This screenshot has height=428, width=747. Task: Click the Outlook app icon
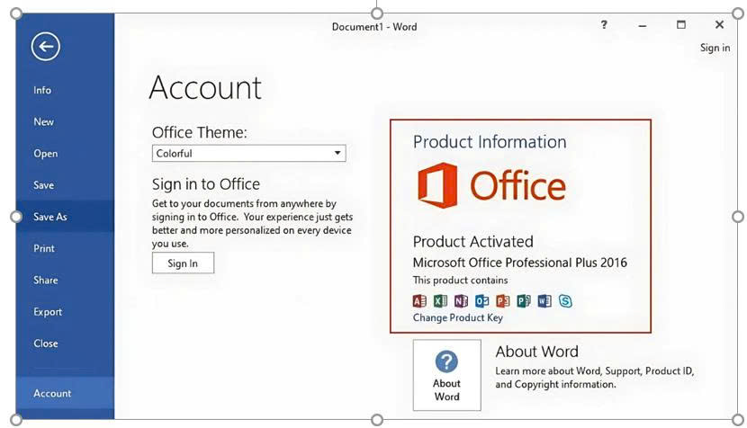(481, 301)
